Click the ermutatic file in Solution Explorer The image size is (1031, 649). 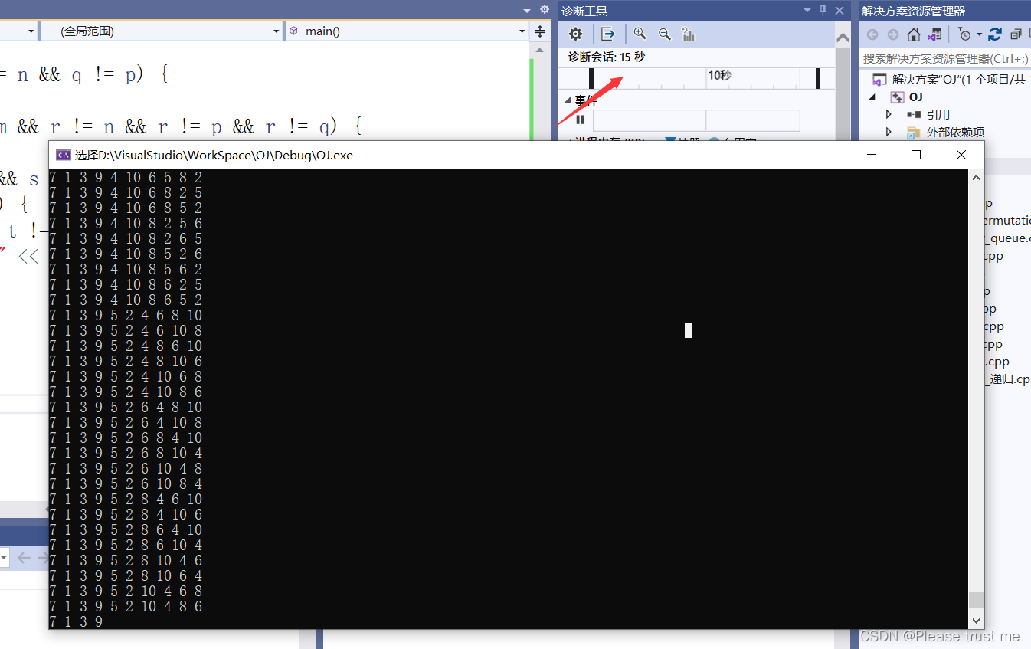[1008, 220]
